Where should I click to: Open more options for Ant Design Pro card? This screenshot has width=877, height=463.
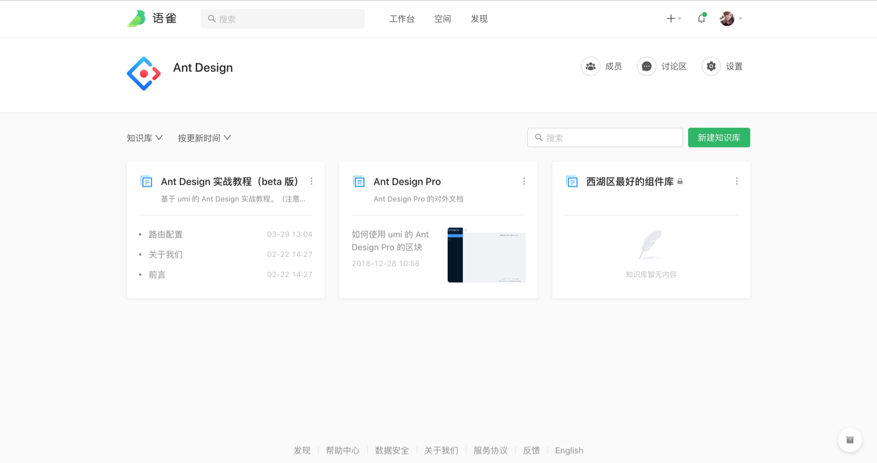[524, 182]
